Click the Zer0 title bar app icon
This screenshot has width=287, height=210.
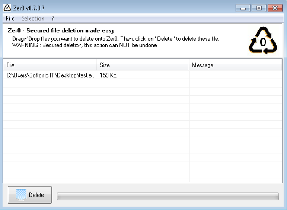pyautogui.click(x=7, y=8)
